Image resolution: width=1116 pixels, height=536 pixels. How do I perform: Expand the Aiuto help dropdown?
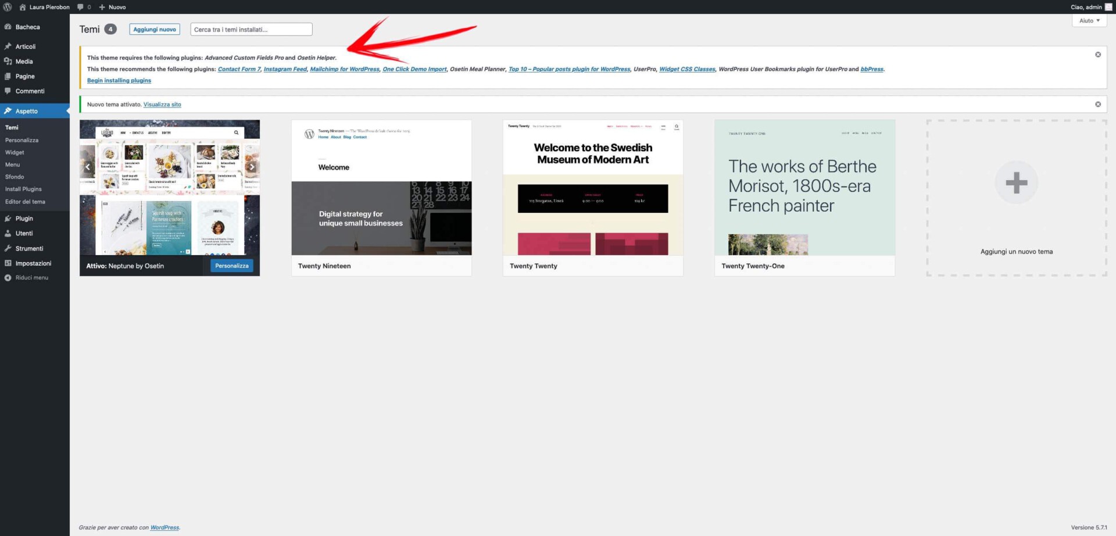tap(1089, 20)
